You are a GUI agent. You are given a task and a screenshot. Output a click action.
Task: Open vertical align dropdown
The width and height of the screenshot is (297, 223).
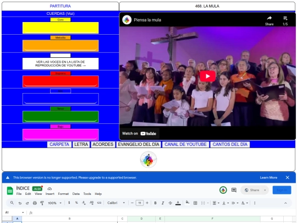225,203
